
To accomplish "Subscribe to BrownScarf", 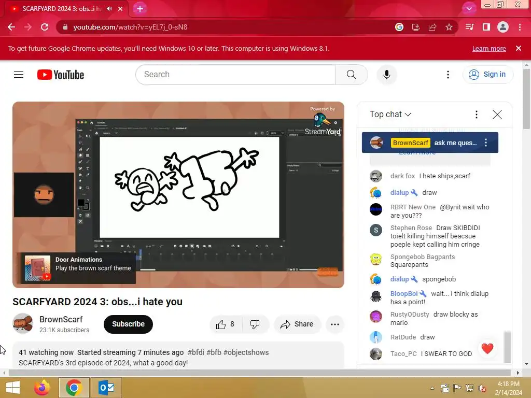I will (129, 324).
